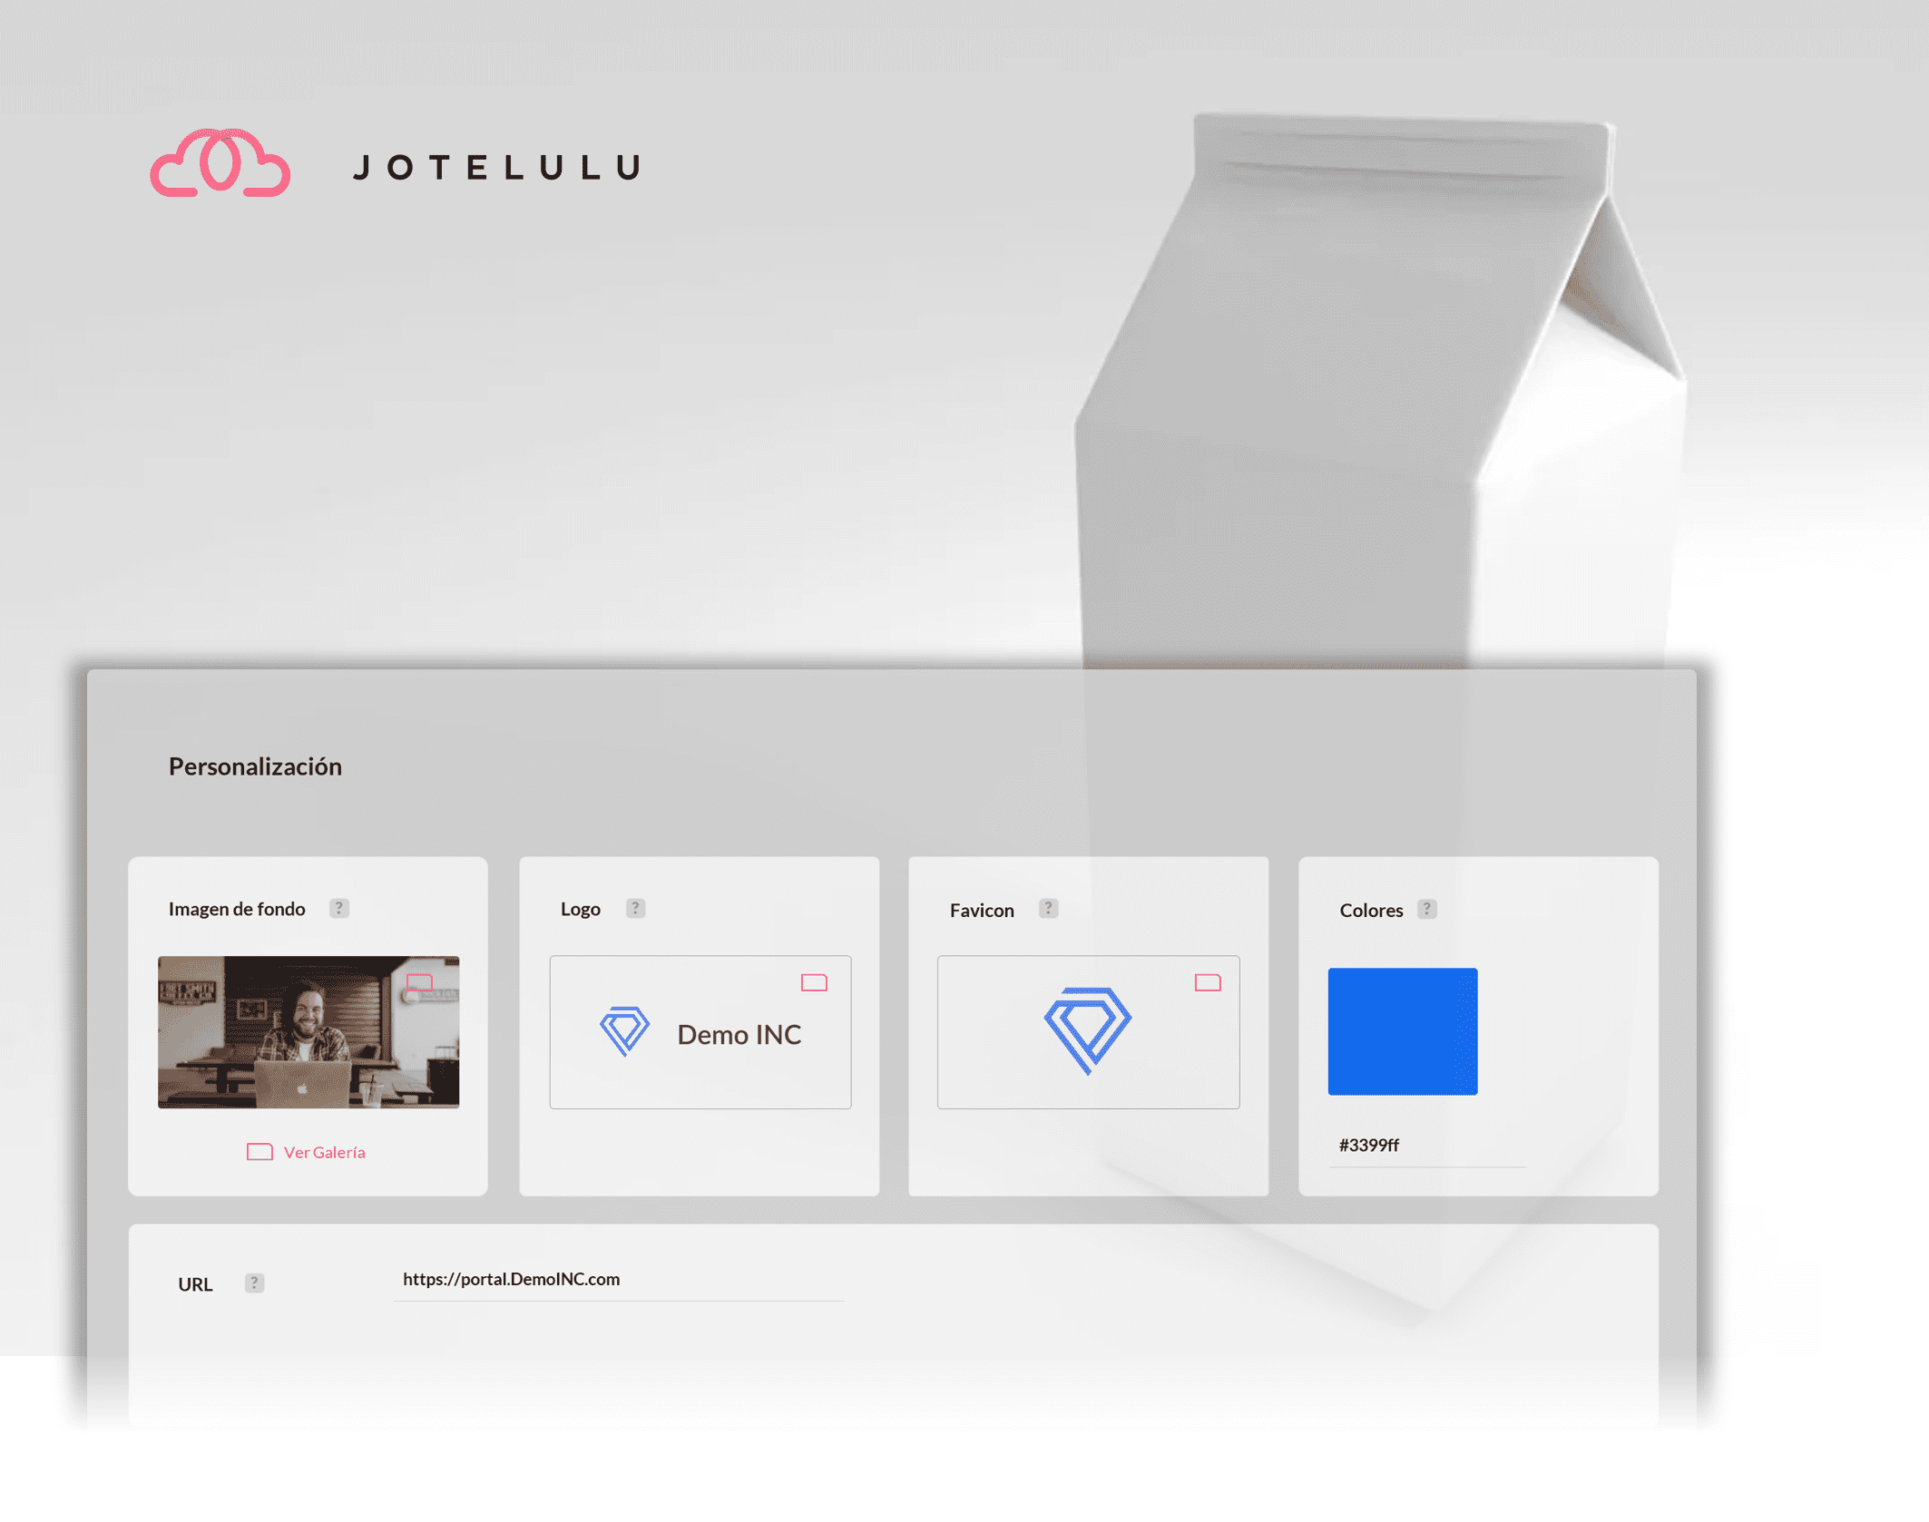Click the Personalización heading
This screenshot has height=1522, width=1929.
[255, 766]
